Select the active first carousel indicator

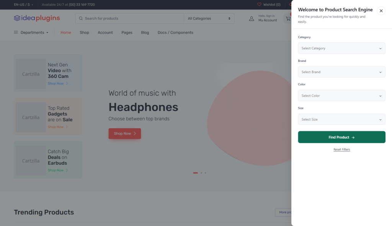pyautogui.click(x=196, y=173)
